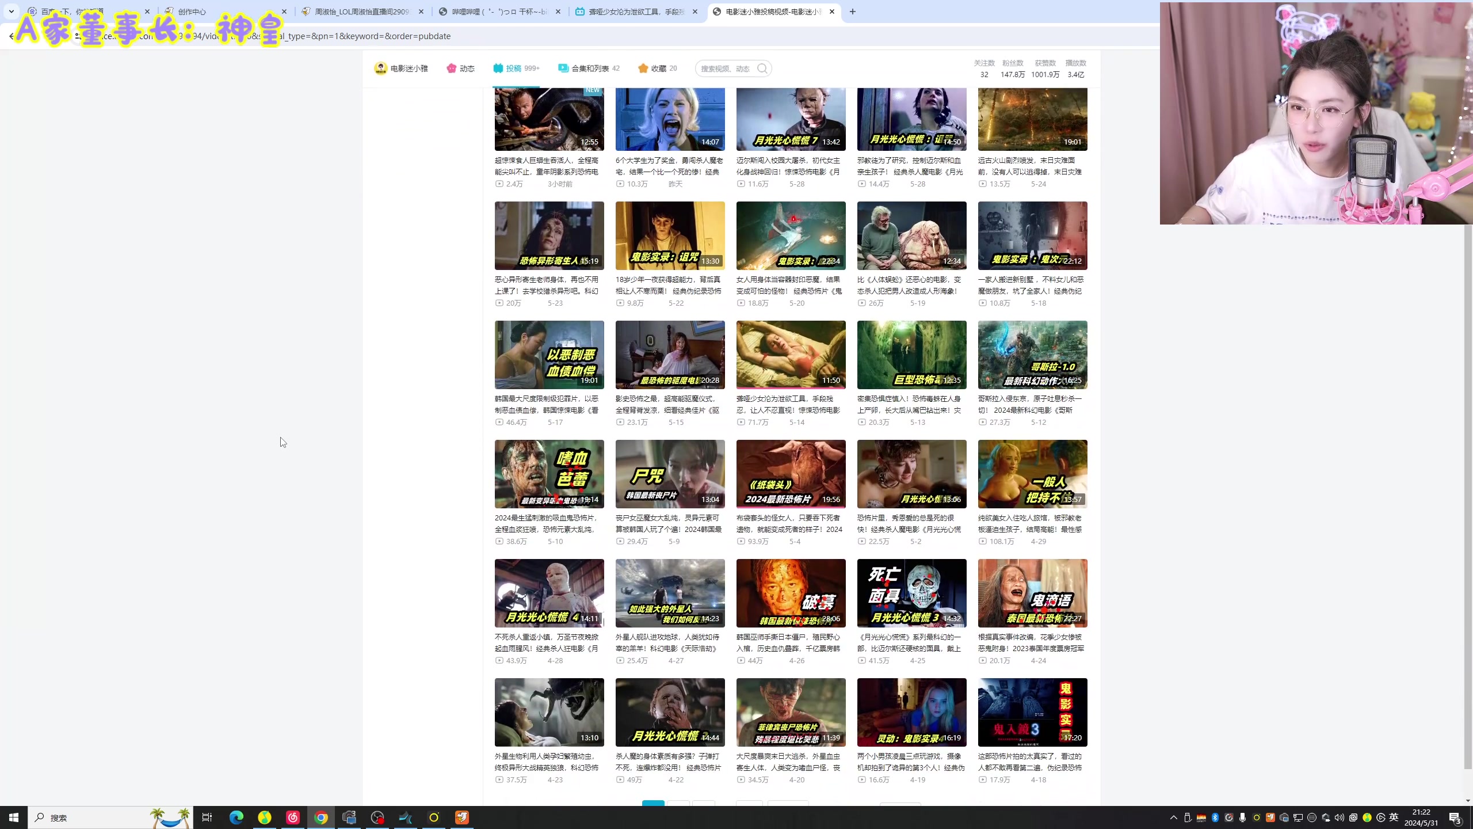The width and height of the screenshot is (1473, 829).
Task: Open the 合集和列表 tab
Action: [x=589, y=69]
